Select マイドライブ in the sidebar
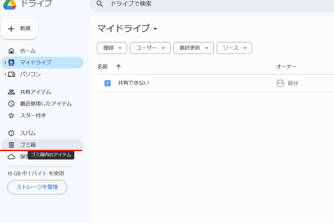 (36, 63)
